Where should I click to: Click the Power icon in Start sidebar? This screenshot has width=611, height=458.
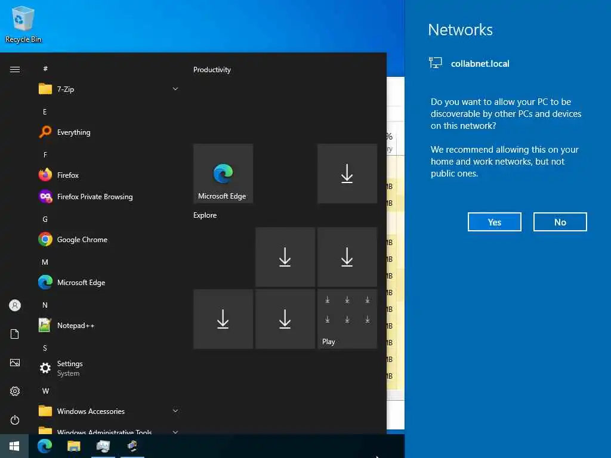15,420
